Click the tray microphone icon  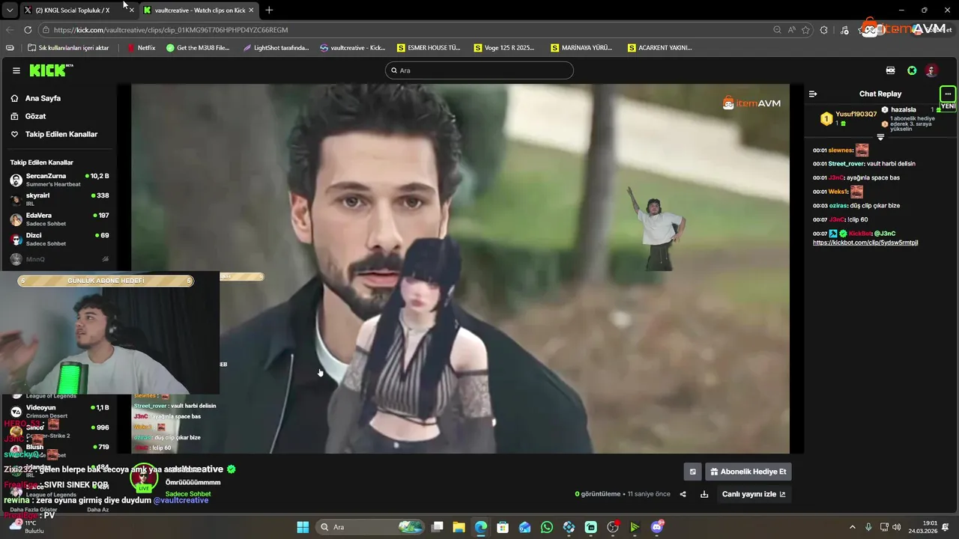pos(868,527)
